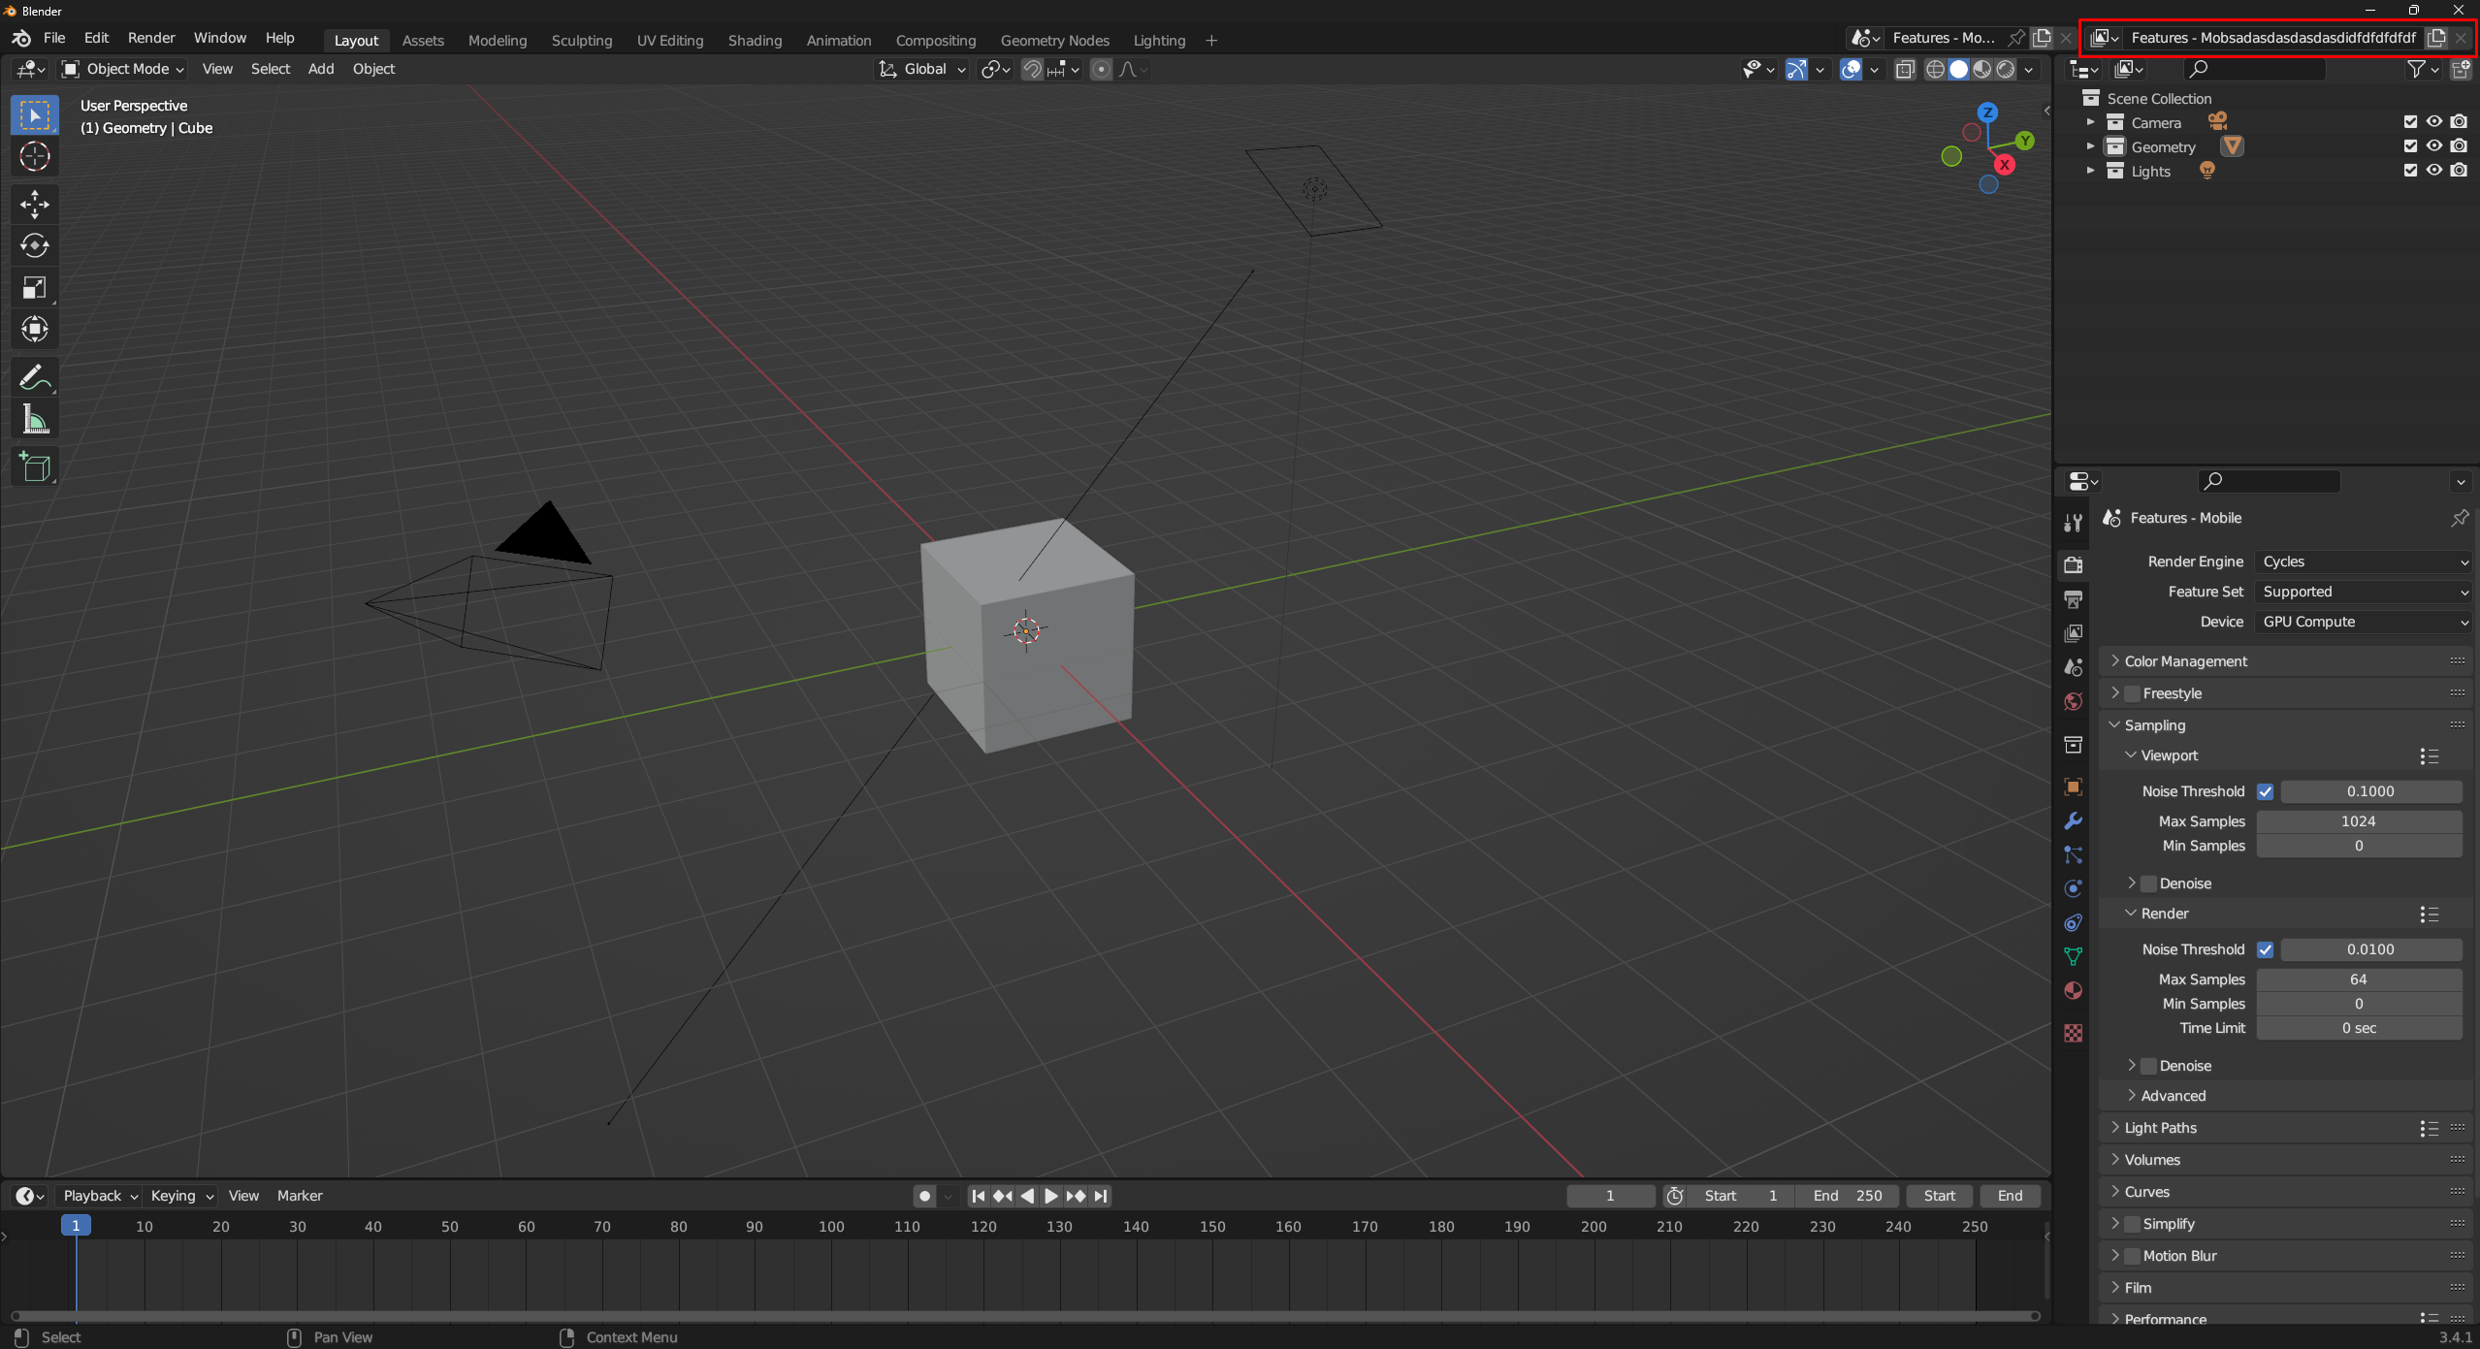Click the render Max Samples field showing 64
Viewport: 2480px width, 1349px height.
pyautogui.click(x=2359, y=980)
